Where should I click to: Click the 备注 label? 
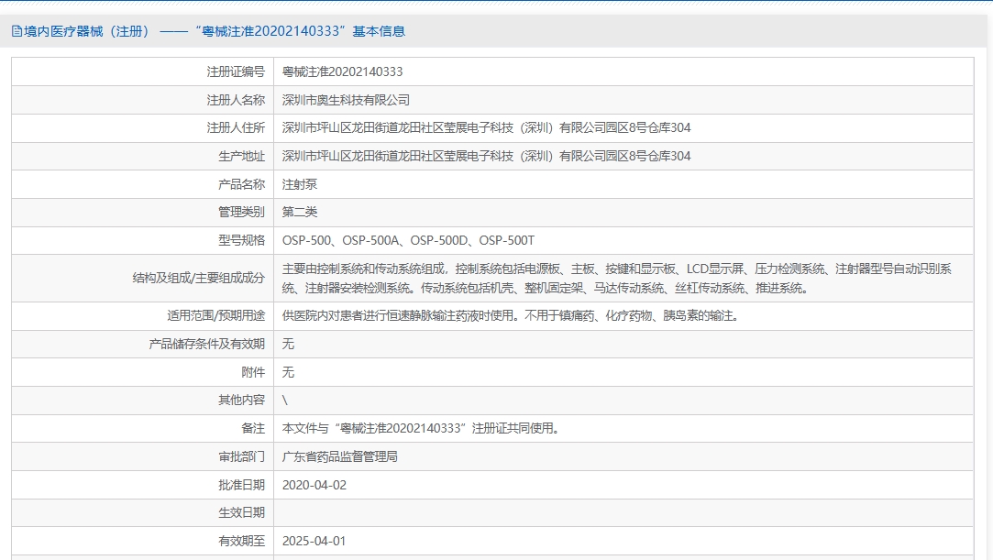point(253,428)
